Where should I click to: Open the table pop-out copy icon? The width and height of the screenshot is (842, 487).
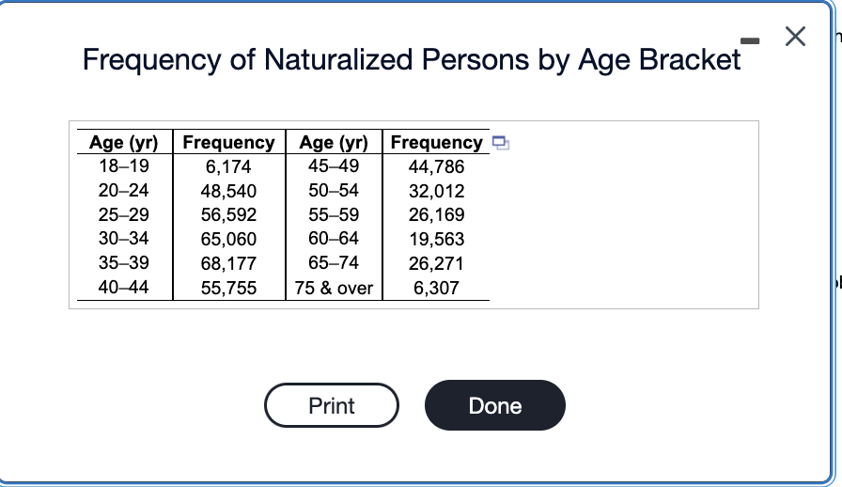501,143
